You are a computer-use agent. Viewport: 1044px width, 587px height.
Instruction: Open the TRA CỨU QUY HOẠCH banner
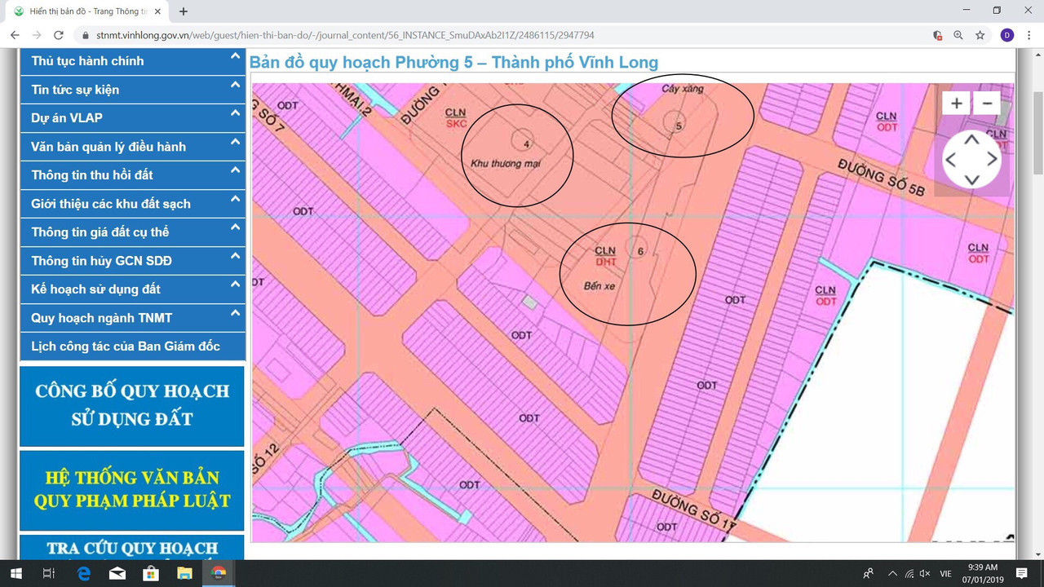click(x=132, y=548)
